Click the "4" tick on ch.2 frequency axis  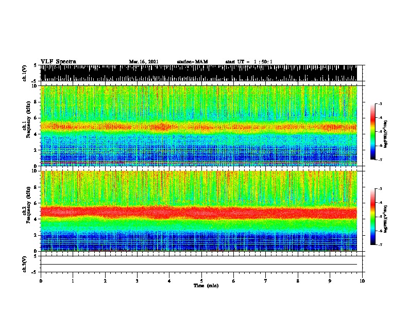[x=36, y=219]
